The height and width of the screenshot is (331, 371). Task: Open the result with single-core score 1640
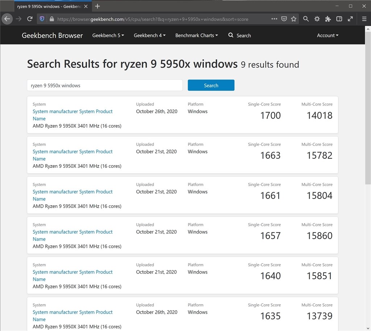click(x=72, y=276)
